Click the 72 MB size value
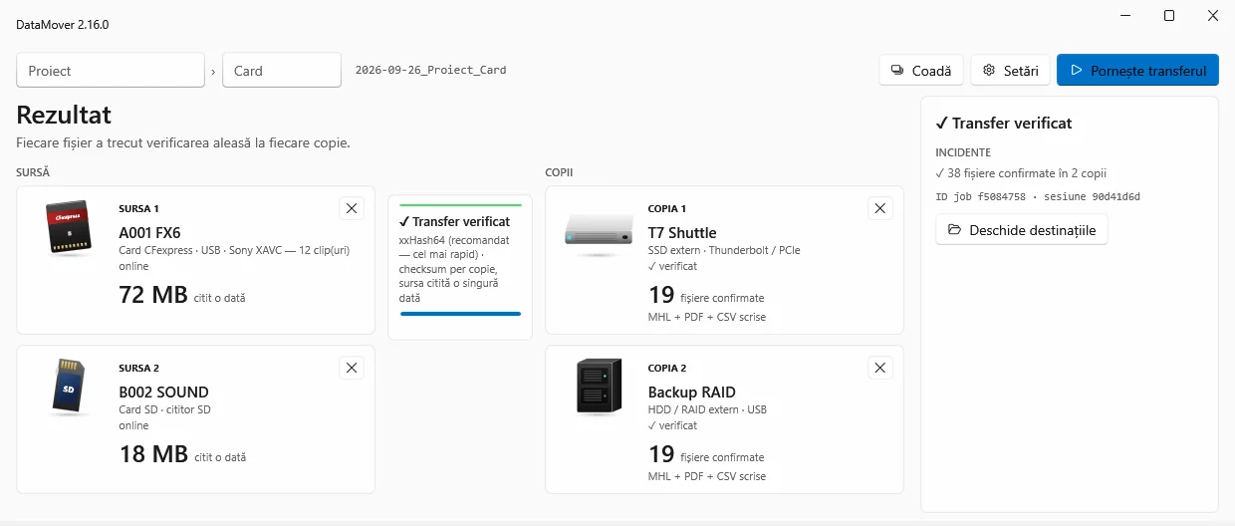This screenshot has width=1235, height=526. [x=153, y=295]
